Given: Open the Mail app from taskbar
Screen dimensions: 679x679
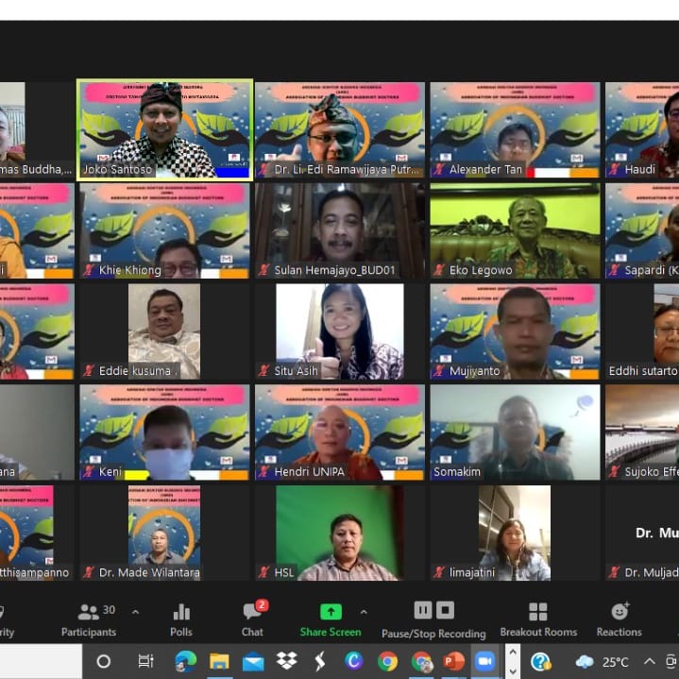Looking at the screenshot, I should [253, 662].
